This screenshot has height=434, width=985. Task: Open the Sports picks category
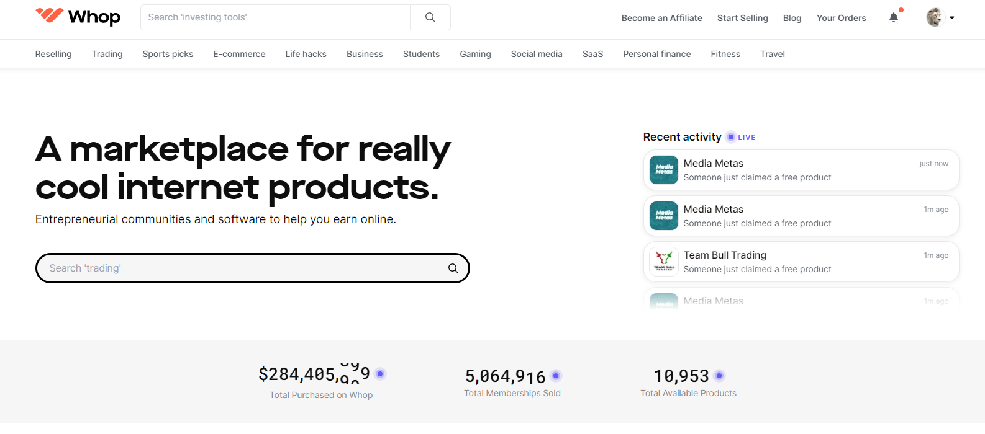point(168,54)
